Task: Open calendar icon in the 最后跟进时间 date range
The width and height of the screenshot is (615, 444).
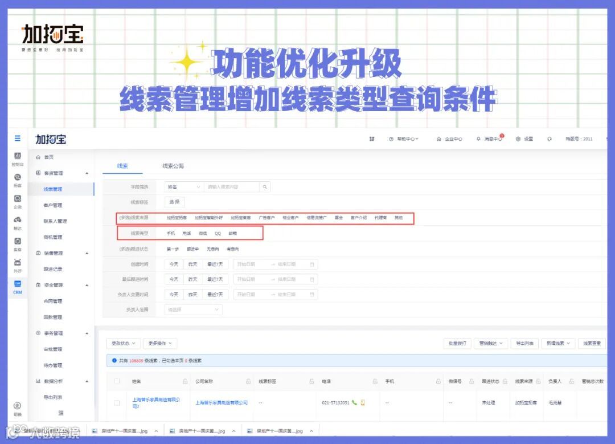Action: [x=312, y=279]
